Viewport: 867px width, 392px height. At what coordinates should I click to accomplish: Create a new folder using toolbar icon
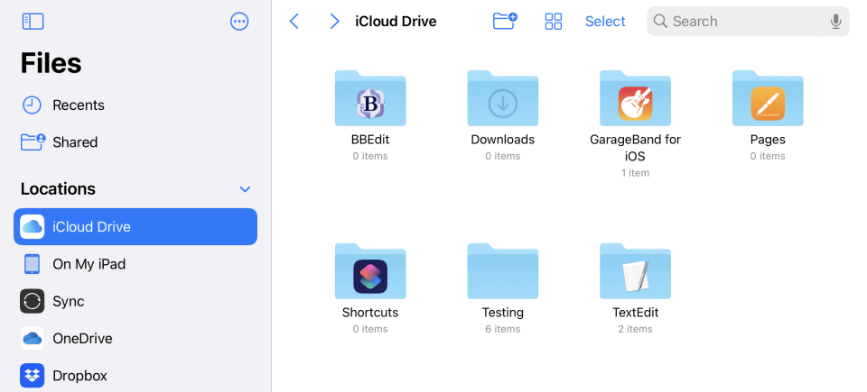[x=505, y=22]
